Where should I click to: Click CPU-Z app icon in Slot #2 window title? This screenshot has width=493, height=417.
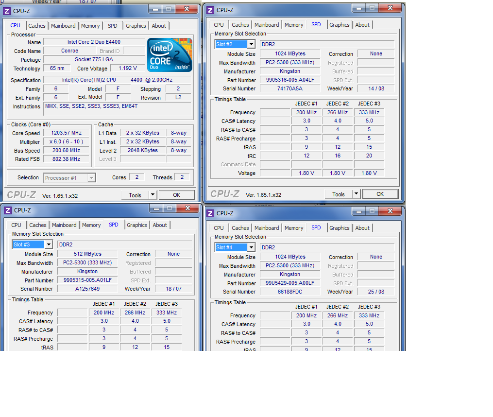pos(210,10)
